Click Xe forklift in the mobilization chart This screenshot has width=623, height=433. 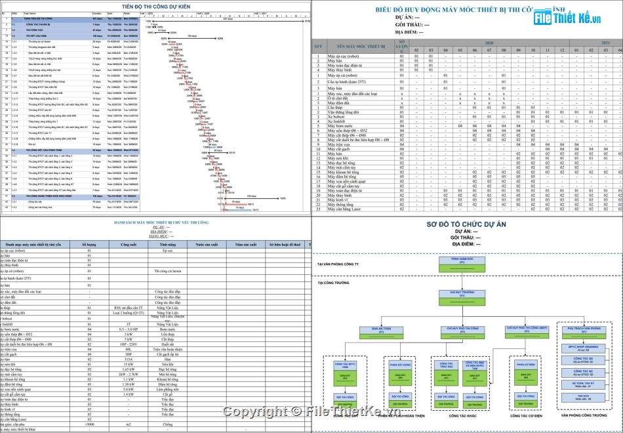coord(336,121)
